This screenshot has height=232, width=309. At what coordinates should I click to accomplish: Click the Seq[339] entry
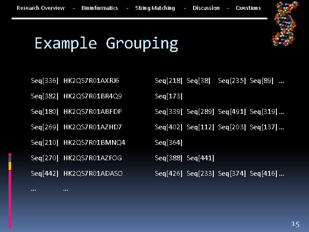169,112
